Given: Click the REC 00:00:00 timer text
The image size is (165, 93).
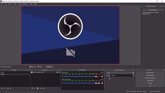Looking at the screenshot, I should tap(143, 91).
